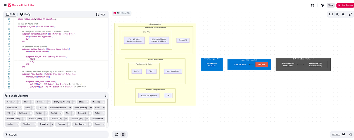The height and width of the screenshot is (140, 354).
Task: Select the Virtual Hub Router node
Action: 240,64
